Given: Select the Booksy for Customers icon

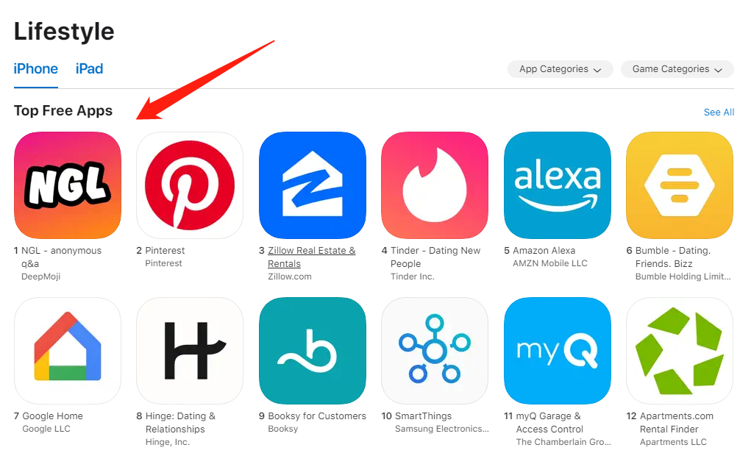Looking at the screenshot, I should coord(313,351).
